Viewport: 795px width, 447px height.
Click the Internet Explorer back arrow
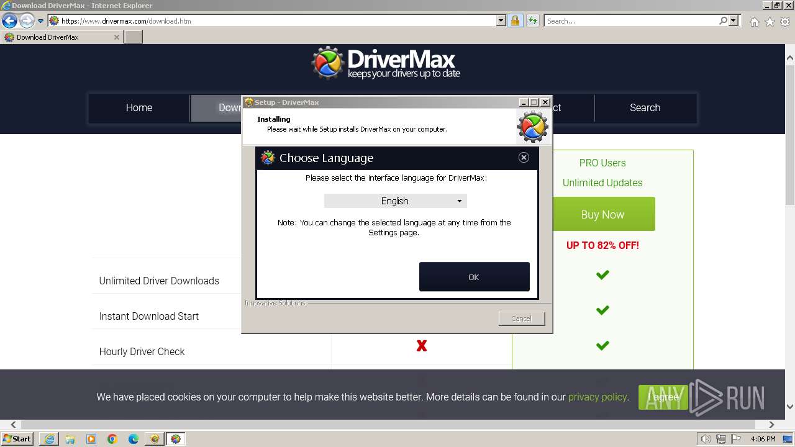[9, 20]
